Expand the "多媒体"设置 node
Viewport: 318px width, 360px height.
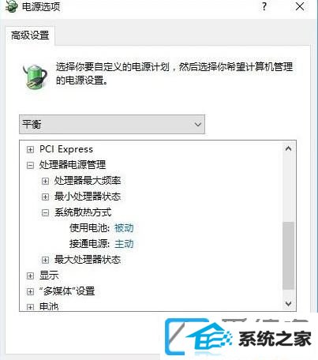click(x=30, y=291)
